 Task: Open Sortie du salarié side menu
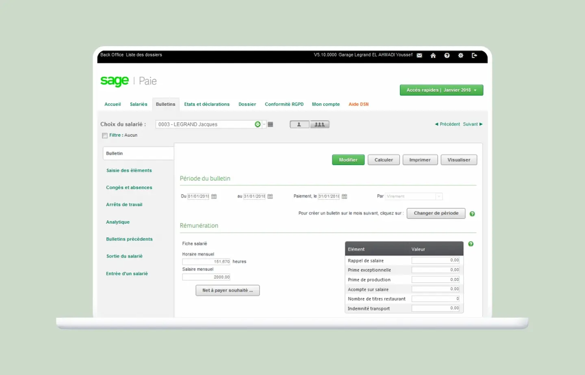[x=124, y=257]
